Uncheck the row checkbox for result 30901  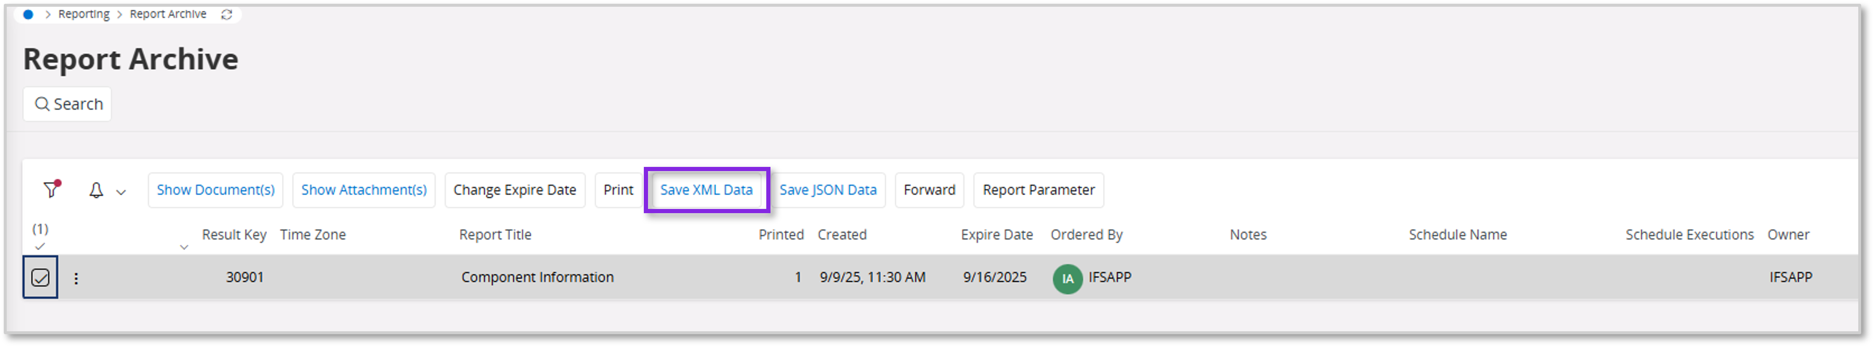[x=41, y=277]
